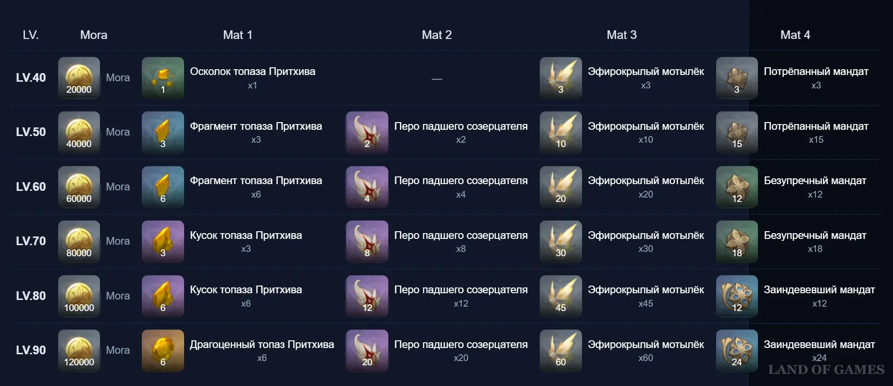Click the LV.60 Безупречный мандат icon showing 12
893x386 pixels.
736,187
